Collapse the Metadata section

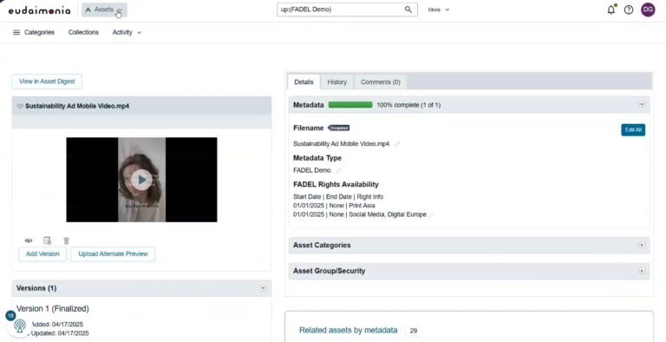pos(642,105)
